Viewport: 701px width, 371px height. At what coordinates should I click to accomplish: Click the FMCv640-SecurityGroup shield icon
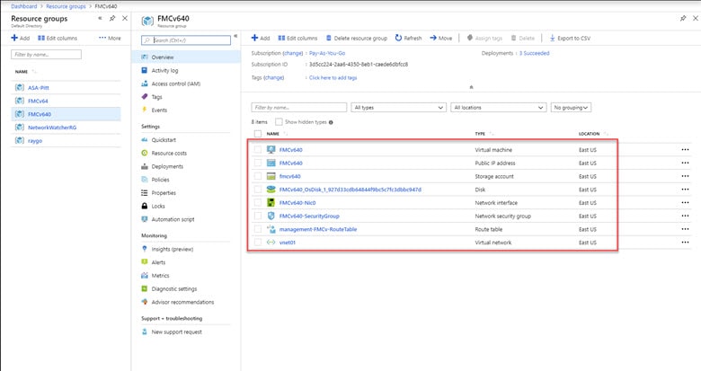pos(271,216)
